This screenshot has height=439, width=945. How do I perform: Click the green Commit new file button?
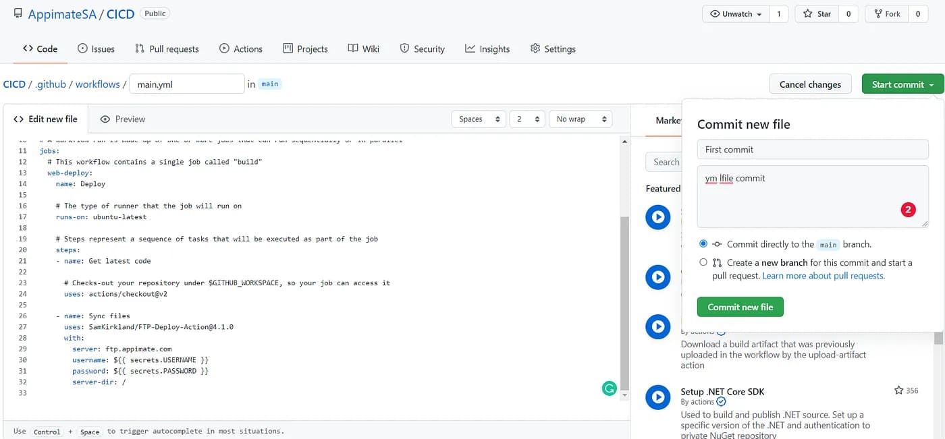[740, 307]
